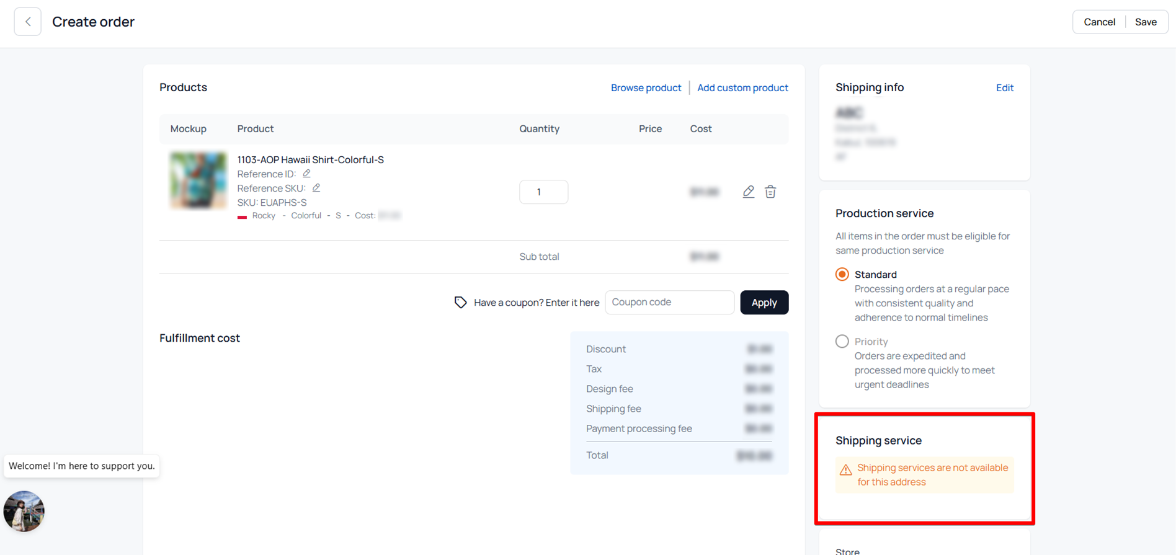Delete the Hawaii Shirt product with trash icon
The width and height of the screenshot is (1176, 555).
770,192
